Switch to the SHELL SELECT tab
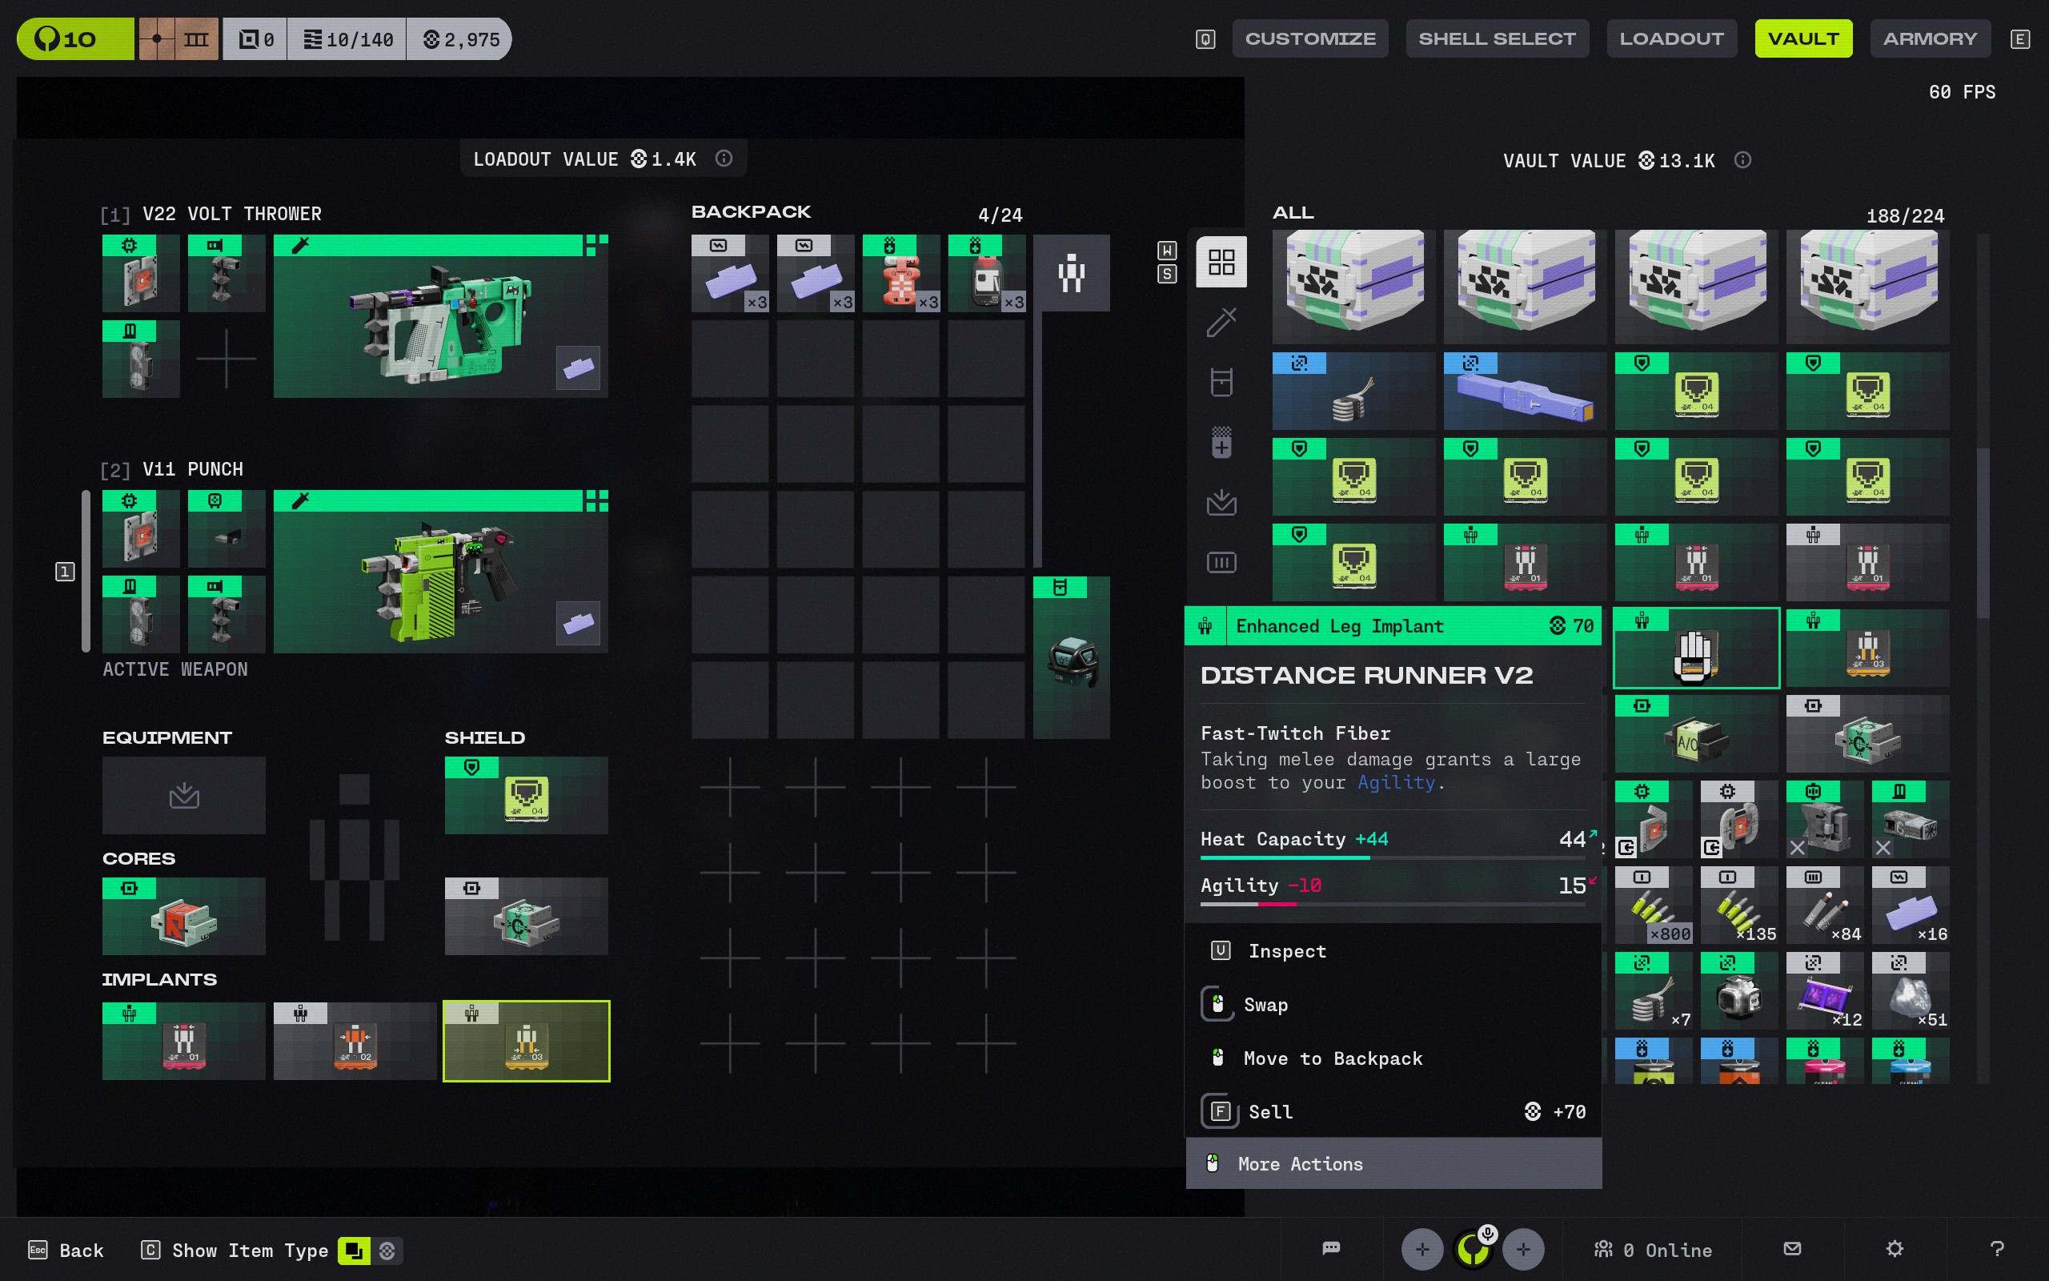The height and width of the screenshot is (1281, 2049). (x=1496, y=39)
